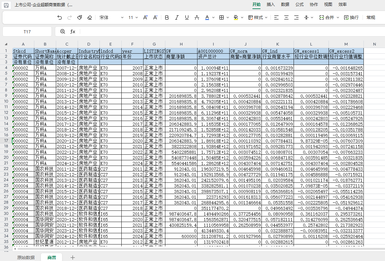Increase font size with A+ icon
This screenshot has width=385, height=261.
tap(145, 17)
